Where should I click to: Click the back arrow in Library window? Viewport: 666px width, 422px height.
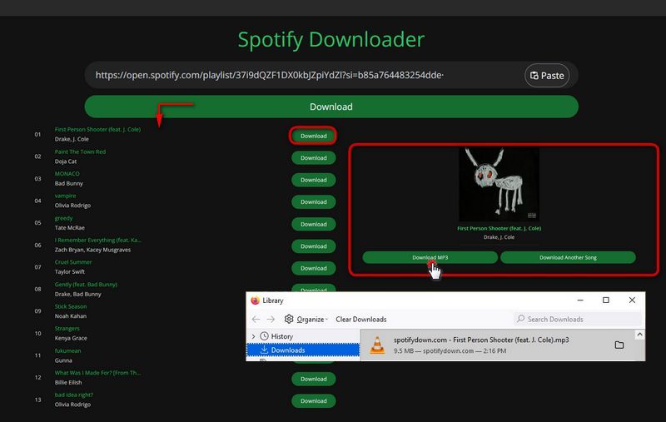click(x=256, y=319)
